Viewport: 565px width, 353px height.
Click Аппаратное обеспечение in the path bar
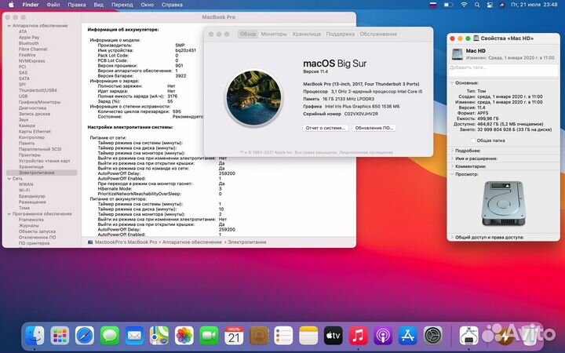tap(192, 242)
